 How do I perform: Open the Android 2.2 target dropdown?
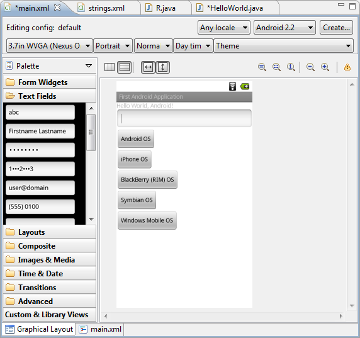coord(284,28)
